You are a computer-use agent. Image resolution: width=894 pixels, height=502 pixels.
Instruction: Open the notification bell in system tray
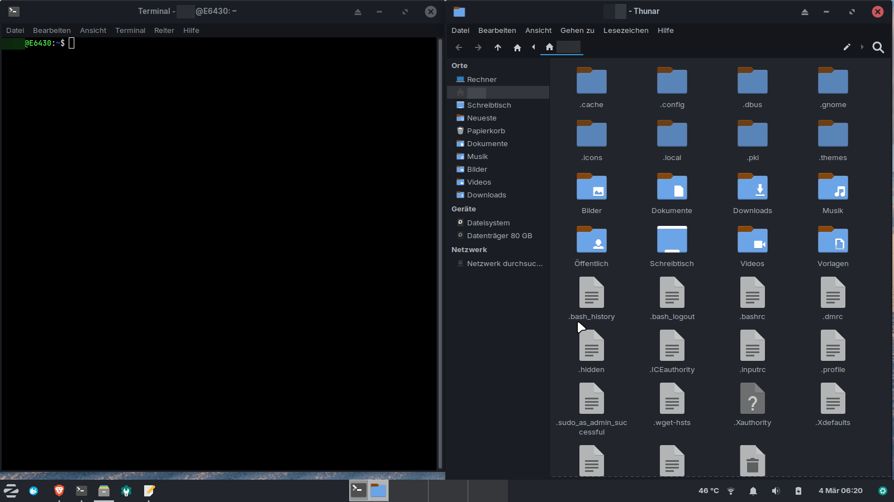click(x=753, y=491)
